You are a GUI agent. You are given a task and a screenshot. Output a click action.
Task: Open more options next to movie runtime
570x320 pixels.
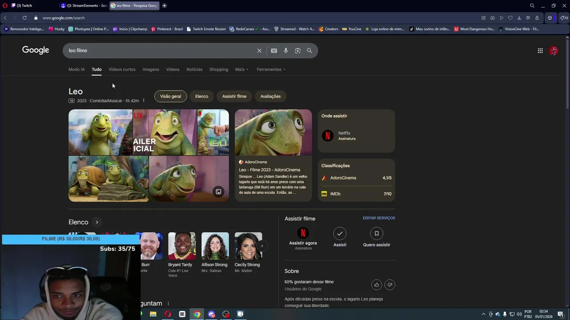143,100
